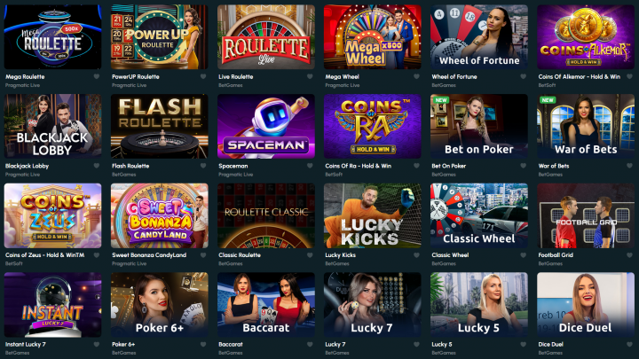Click the heart icon next to PowerUP Roulette

tap(203, 76)
